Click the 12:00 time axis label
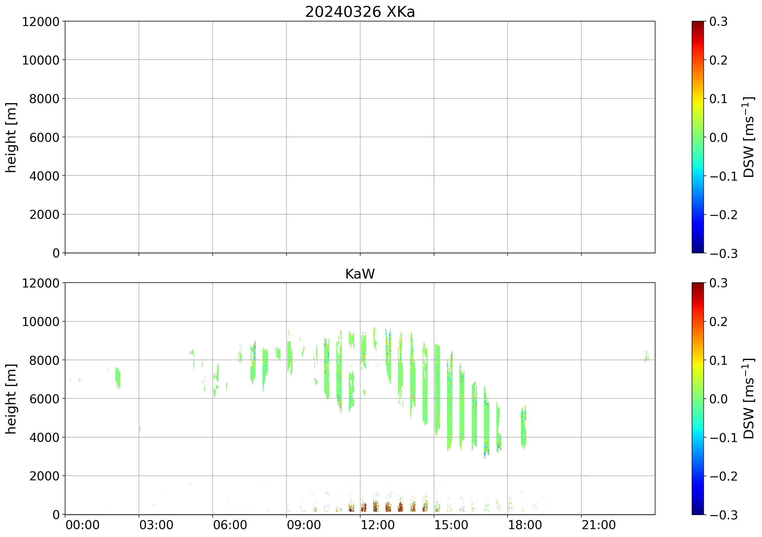The height and width of the screenshot is (537, 762). pyautogui.click(x=377, y=525)
